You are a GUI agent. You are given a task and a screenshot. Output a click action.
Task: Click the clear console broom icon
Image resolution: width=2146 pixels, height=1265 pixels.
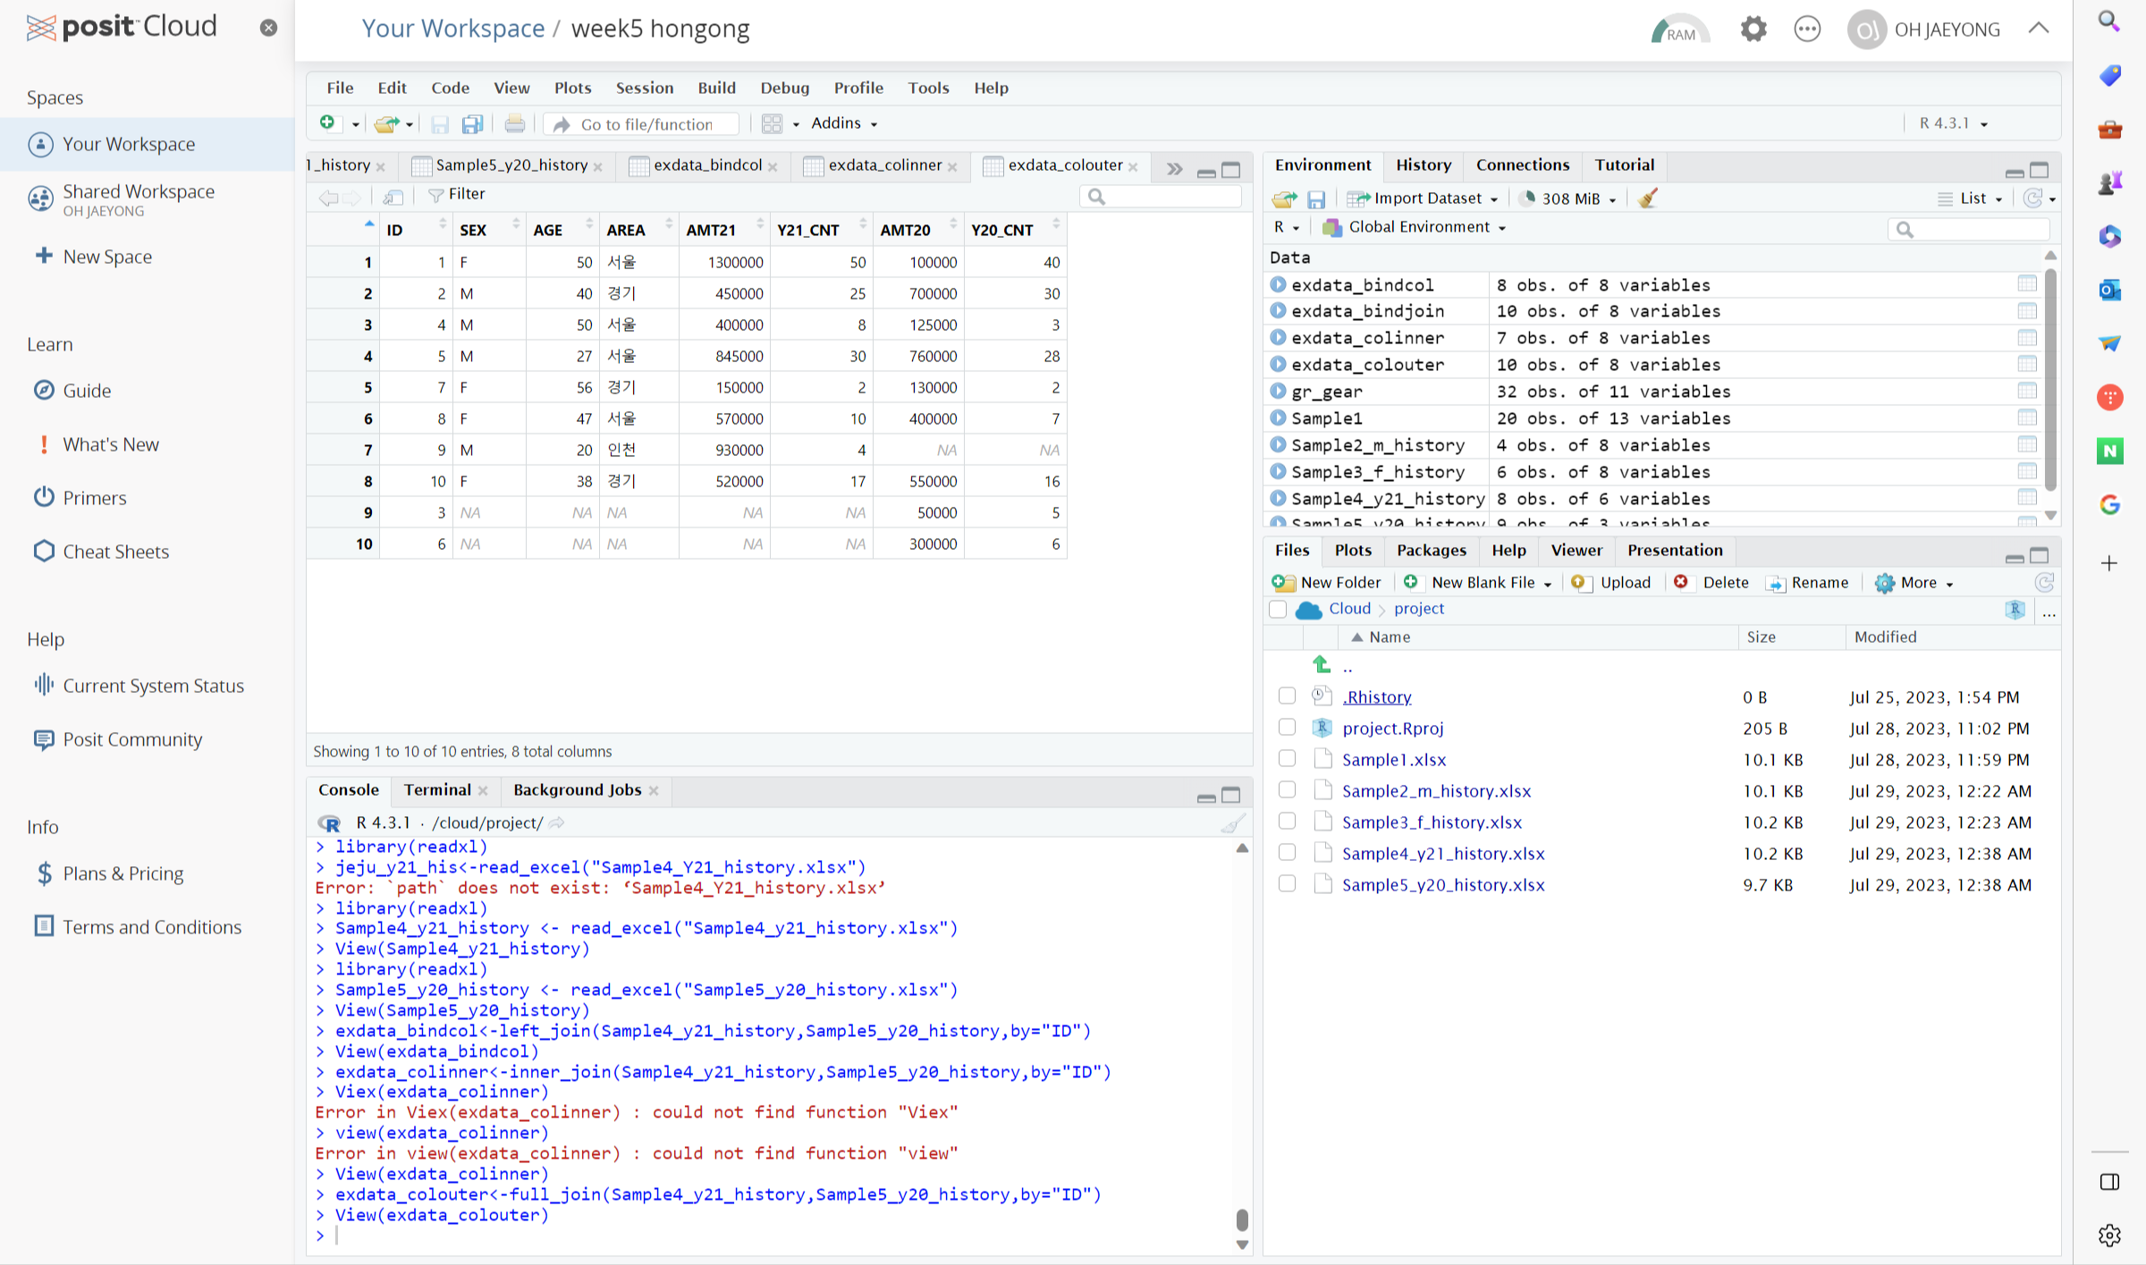[1233, 823]
